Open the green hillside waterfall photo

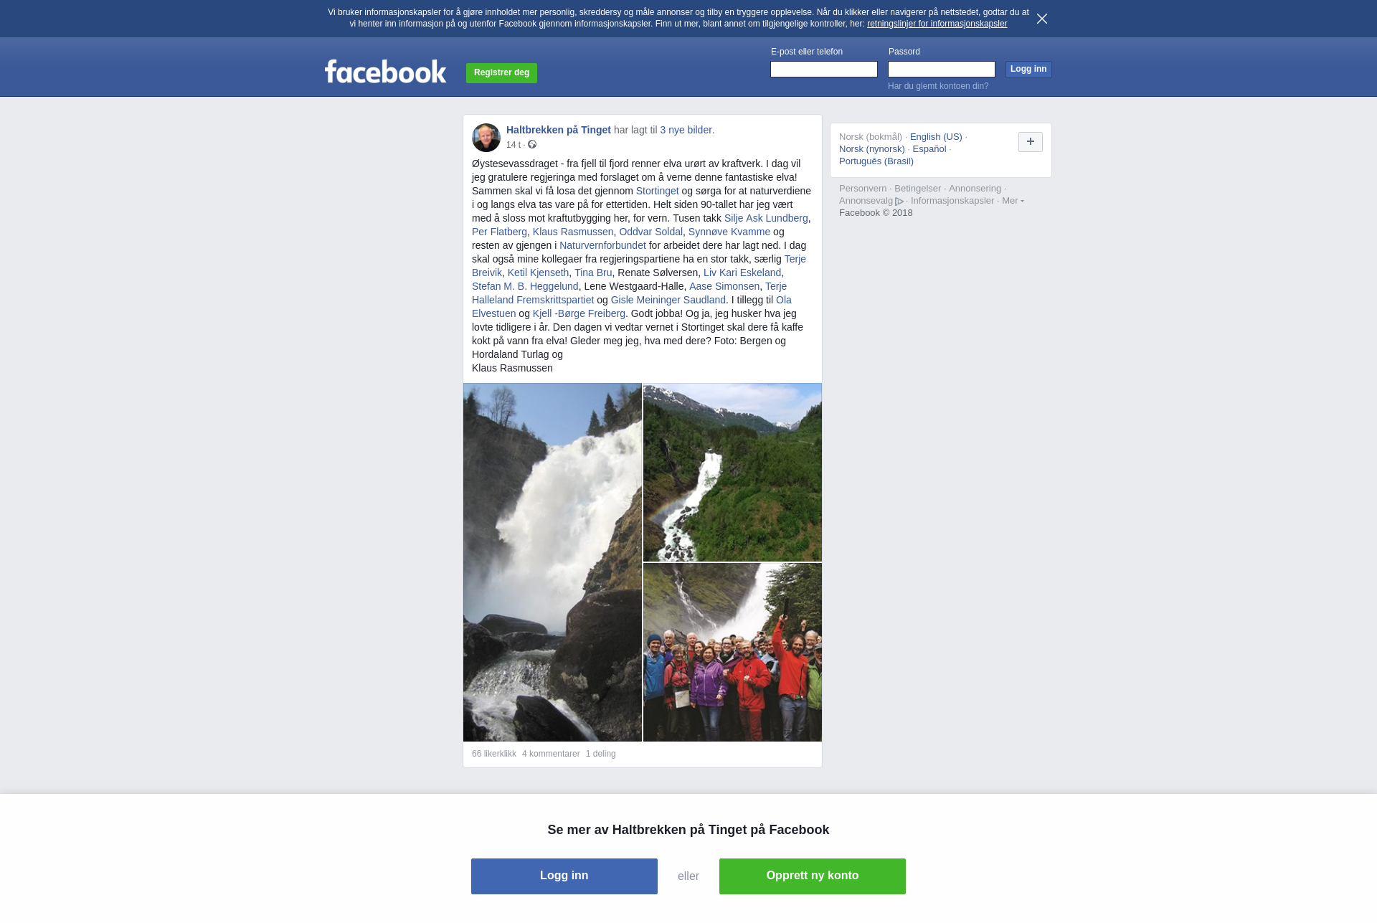732,473
